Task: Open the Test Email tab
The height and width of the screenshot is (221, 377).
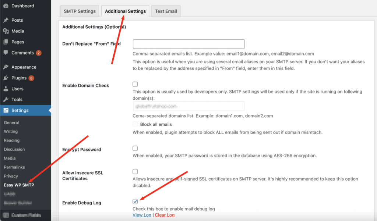Action: click(x=166, y=11)
